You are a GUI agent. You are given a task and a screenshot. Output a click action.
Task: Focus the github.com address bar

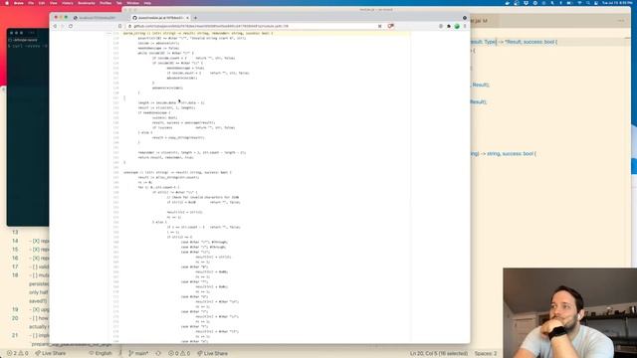tap(252, 26)
